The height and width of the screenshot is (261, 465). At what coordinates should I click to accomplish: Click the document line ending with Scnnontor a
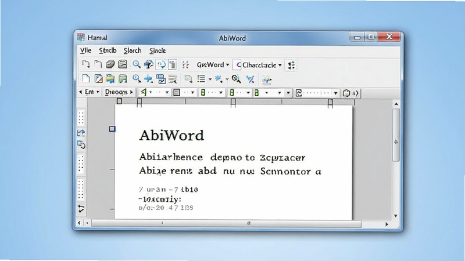point(230,171)
